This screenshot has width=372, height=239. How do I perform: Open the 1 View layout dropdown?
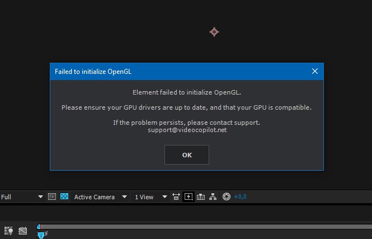pos(151,197)
